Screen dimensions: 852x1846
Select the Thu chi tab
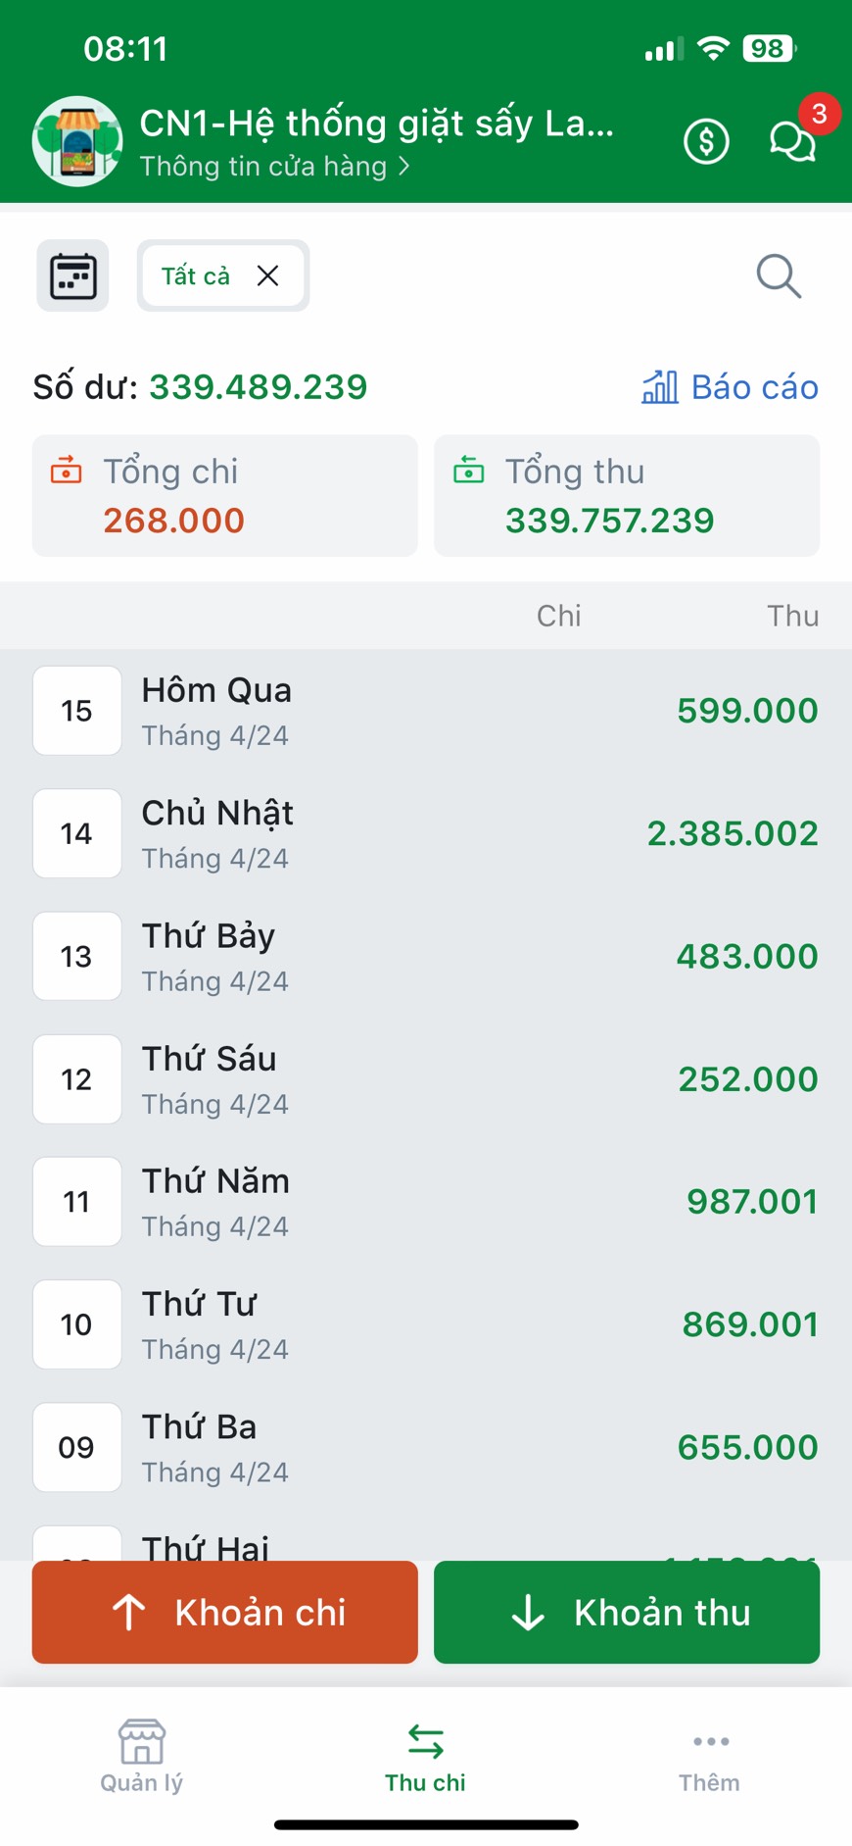click(x=425, y=1756)
